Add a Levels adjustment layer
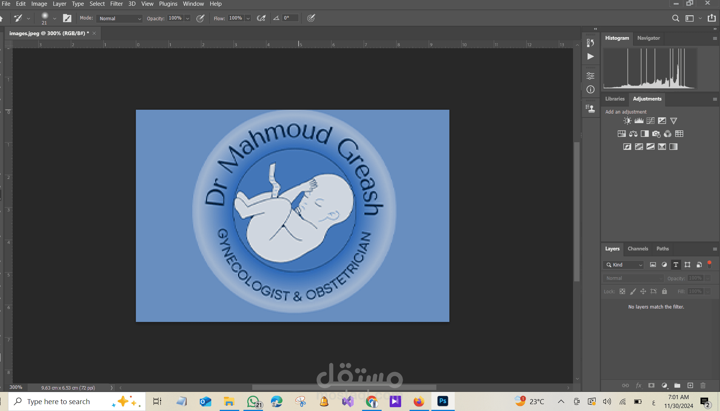The height and width of the screenshot is (411, 720). click(x=639, y=121)
